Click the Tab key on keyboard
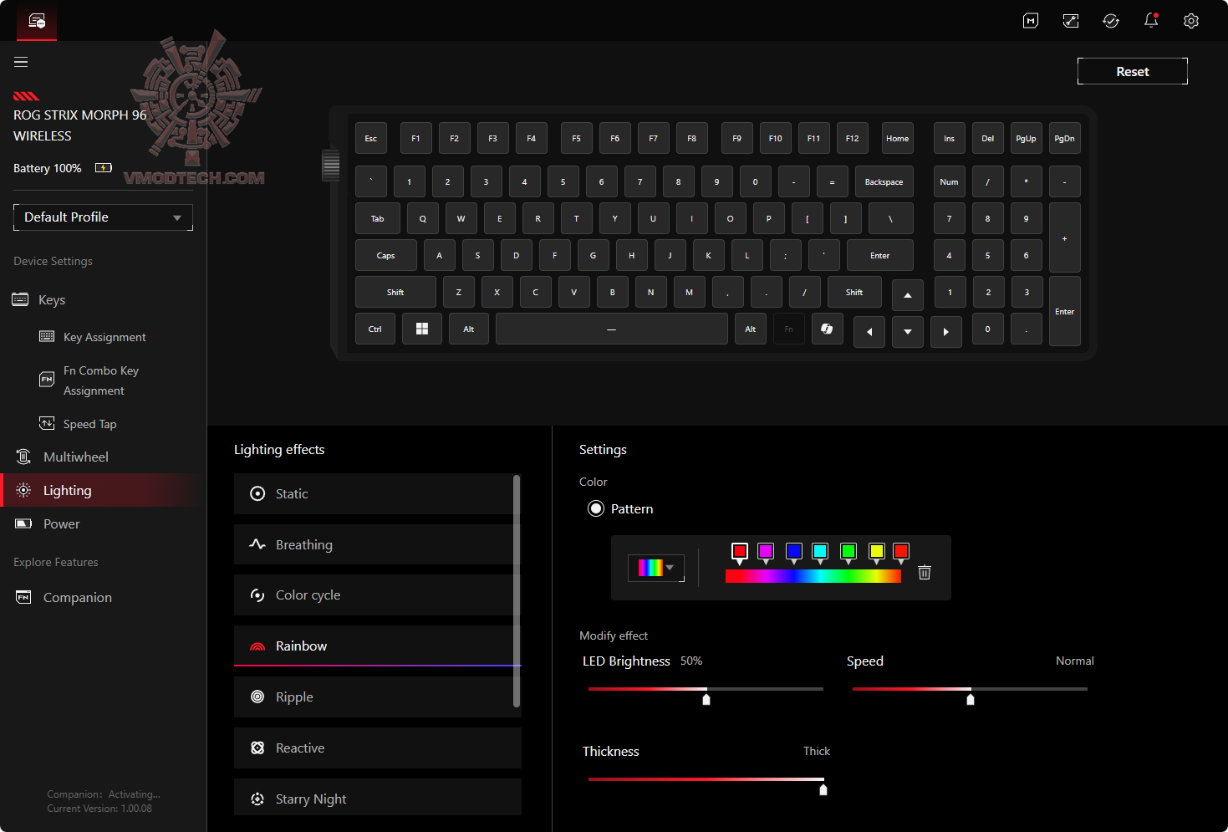Viewport: 1228px width, 832px height. 378,218
